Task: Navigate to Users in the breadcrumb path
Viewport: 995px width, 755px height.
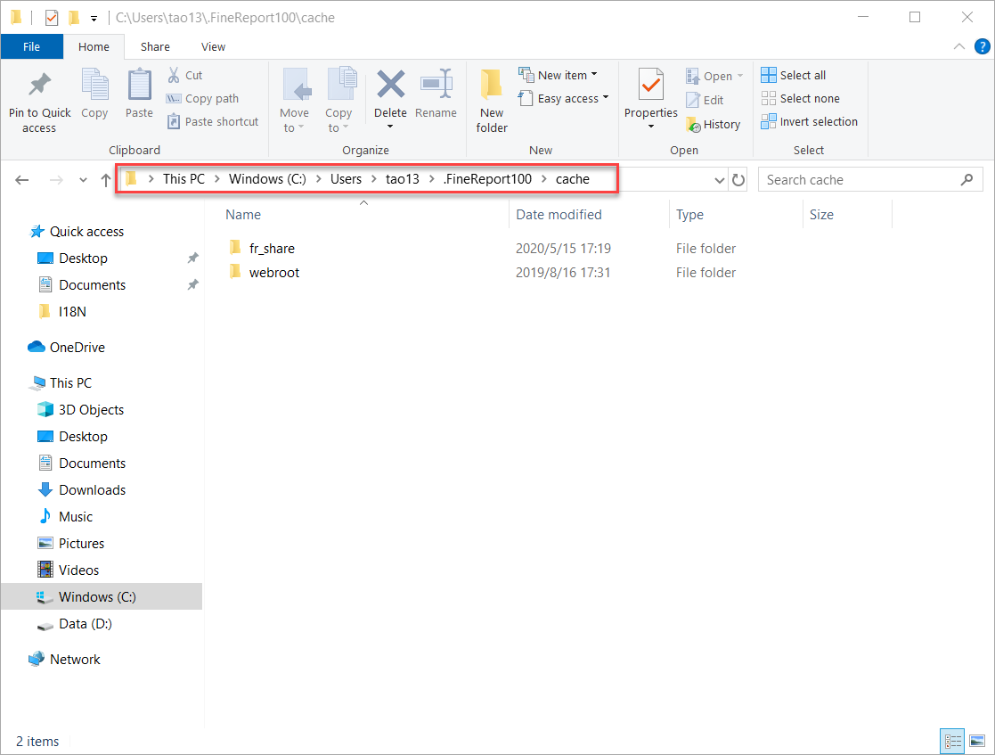Action: (346, 178)
